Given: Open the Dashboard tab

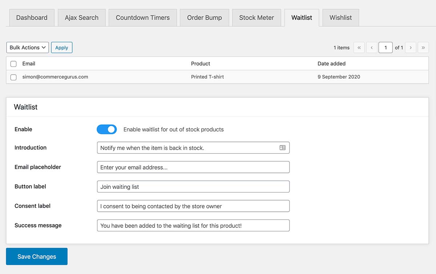Looking at the screenshot, I should [x=32, y=18].
